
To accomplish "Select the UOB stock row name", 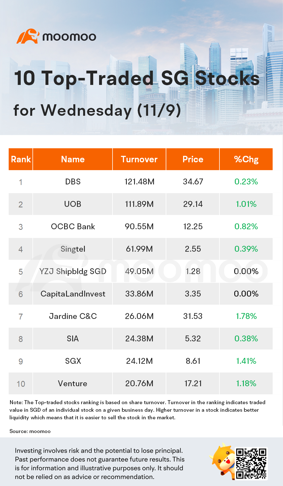I will pos(73,204).
